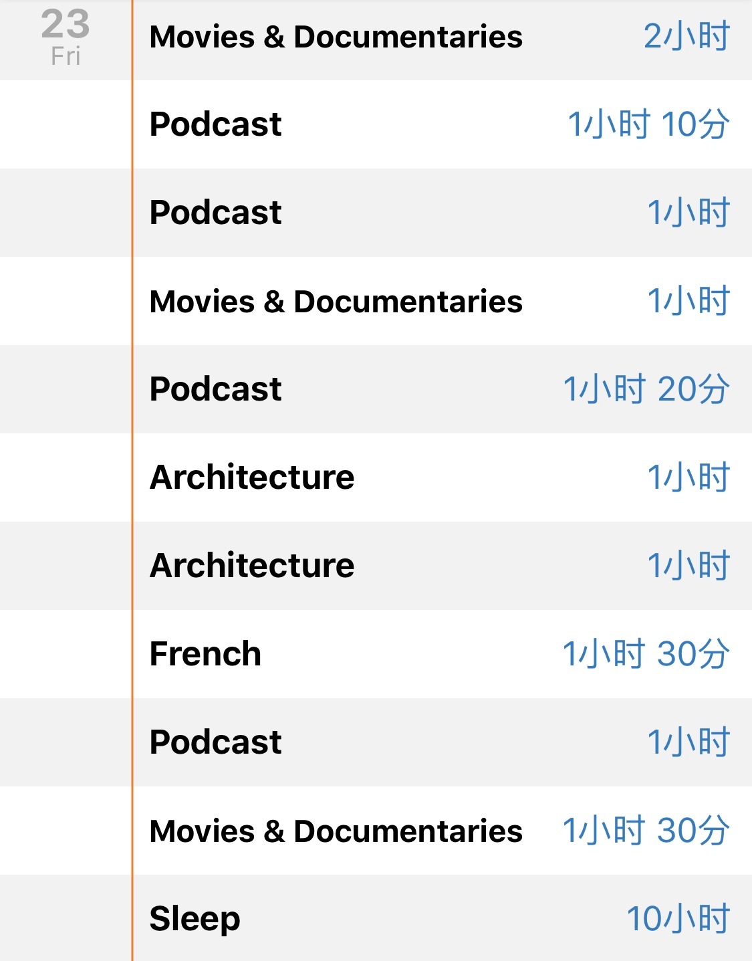752x961 pixels.
Task: Tap the French 1小时 30分 duration
Action: pyautogui.click(x=646, y=654)
